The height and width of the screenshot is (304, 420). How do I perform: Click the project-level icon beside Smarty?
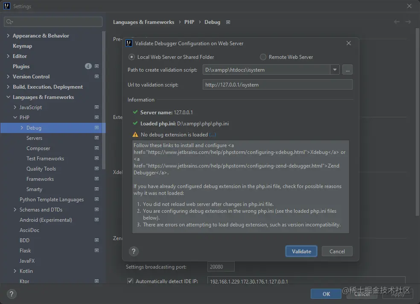click(97, 189)
